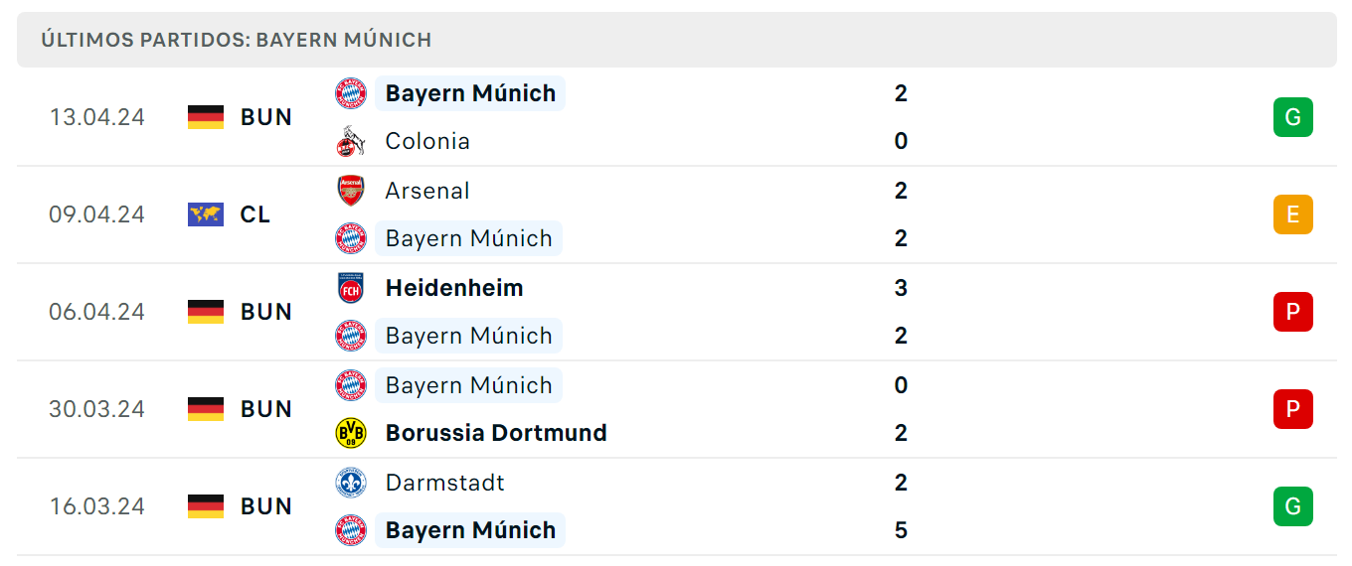Click the Heidenheim club crest icon
This screenshot has width=1352, height=566.
click(x=351, y=288)
